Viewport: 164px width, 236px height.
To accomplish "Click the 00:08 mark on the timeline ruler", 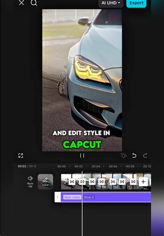I will click(x=130, y=167).
